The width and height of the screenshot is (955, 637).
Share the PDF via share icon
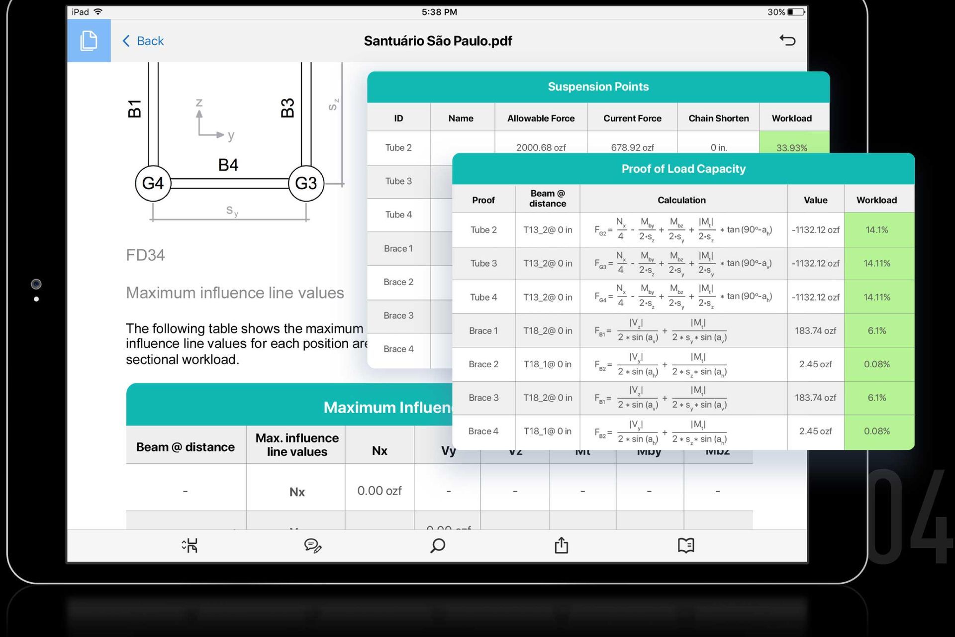[x=562, y=545]
